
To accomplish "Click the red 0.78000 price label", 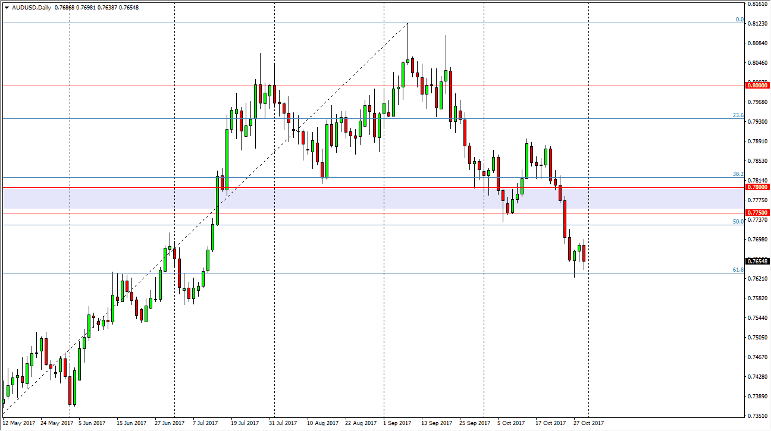I will (757, 186).
